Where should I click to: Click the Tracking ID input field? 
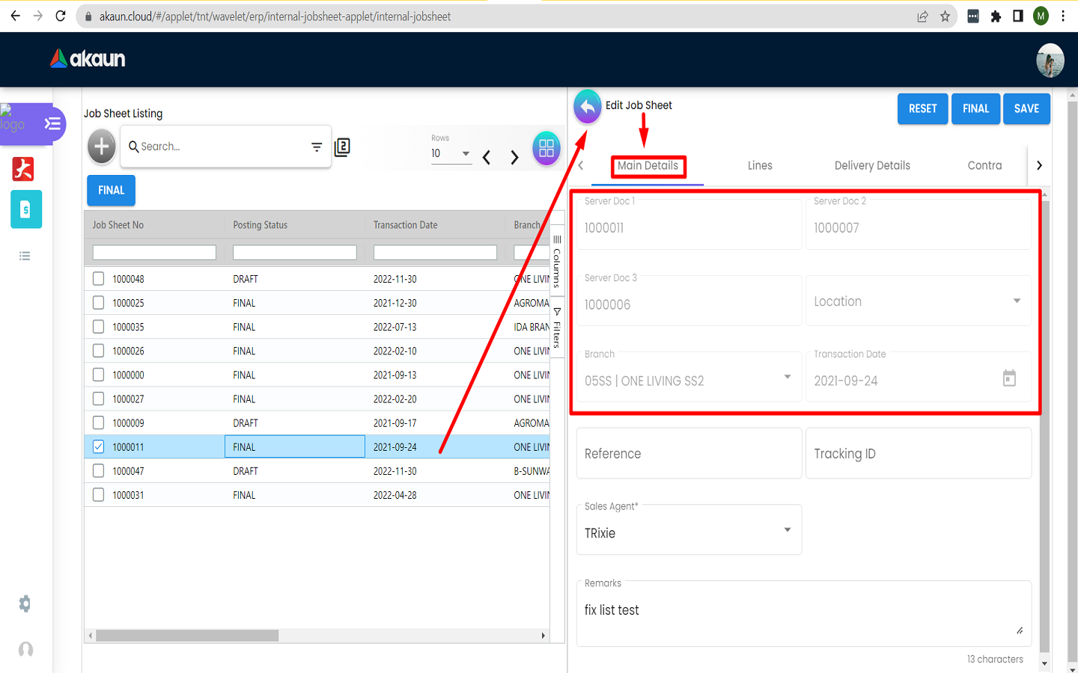(x=918, y=454)
